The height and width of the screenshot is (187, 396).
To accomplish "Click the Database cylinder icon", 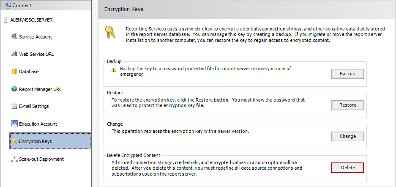I will (14, 71).
